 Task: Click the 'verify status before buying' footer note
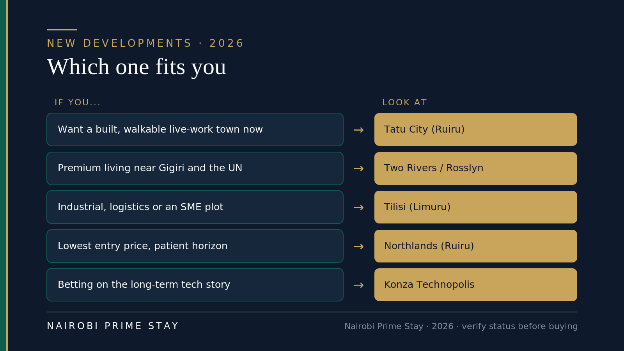[519, 326]
